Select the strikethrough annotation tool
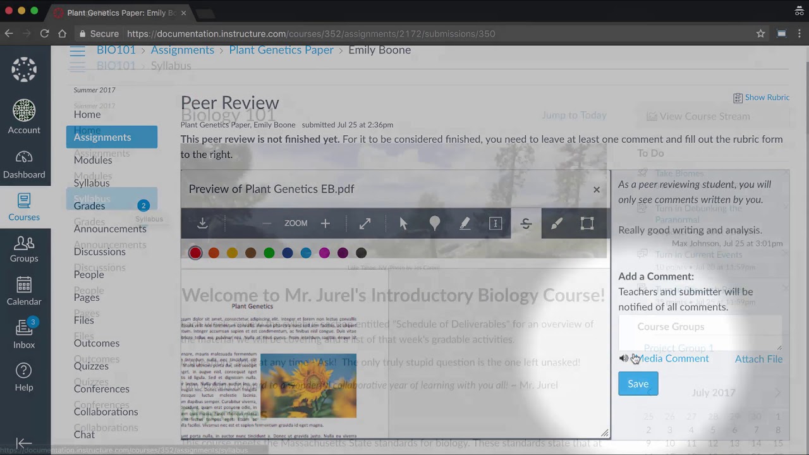Image resolution: width=809 pixels, height=455 pixels. pos(526,223)
